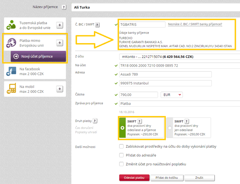240x184 pixels.
Task: Select SWIFT jen odesílatel payment type
Action: 189,128
